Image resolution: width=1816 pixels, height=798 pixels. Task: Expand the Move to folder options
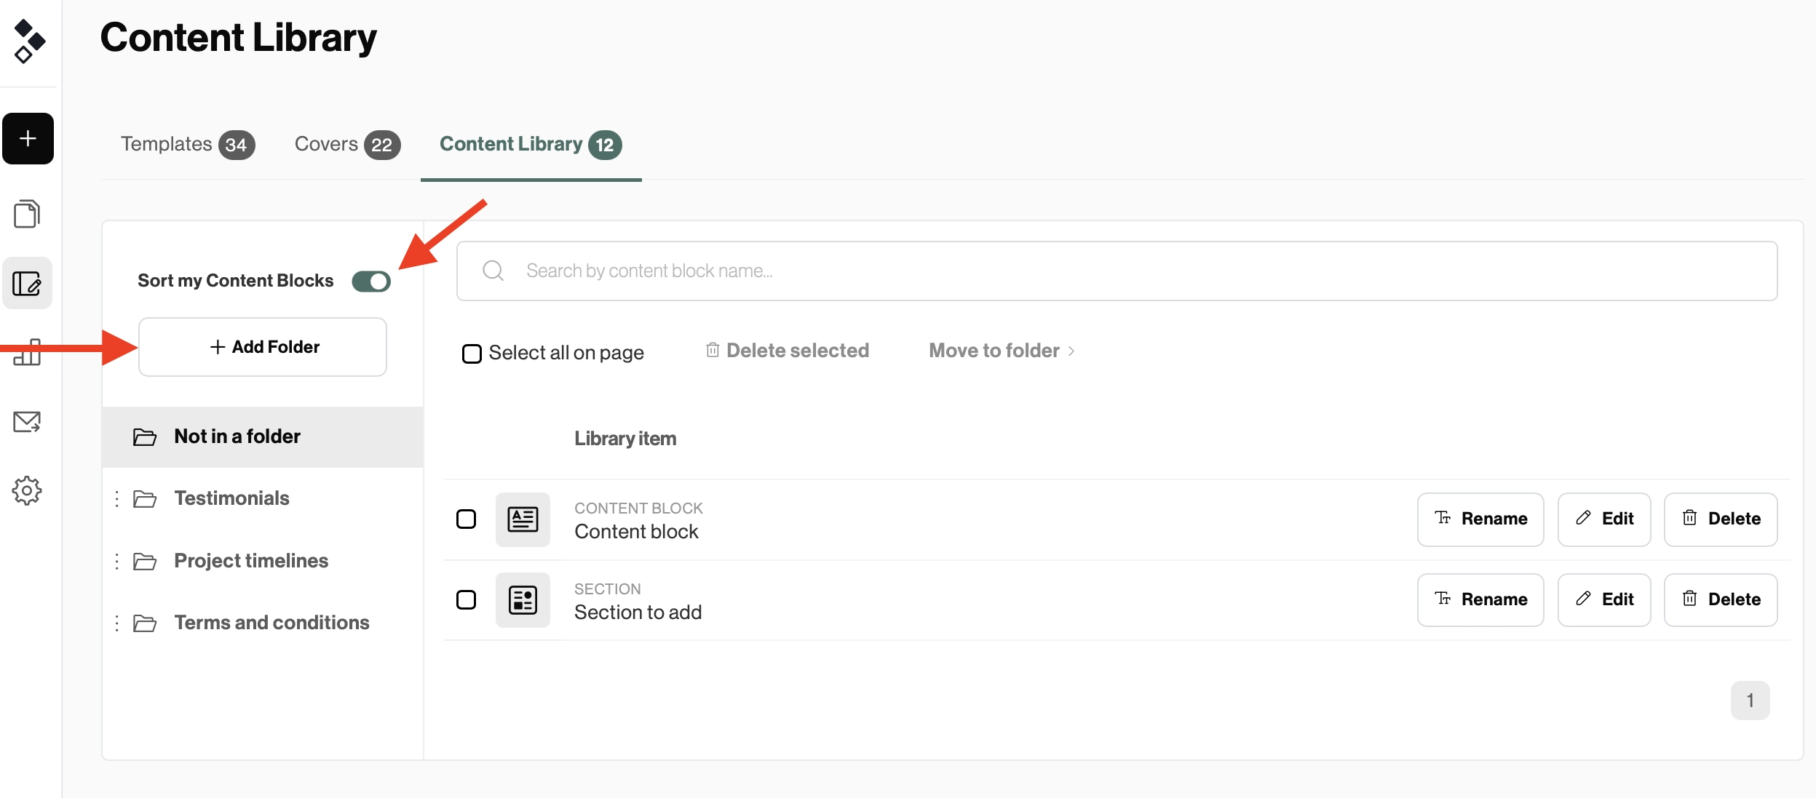1001,350
